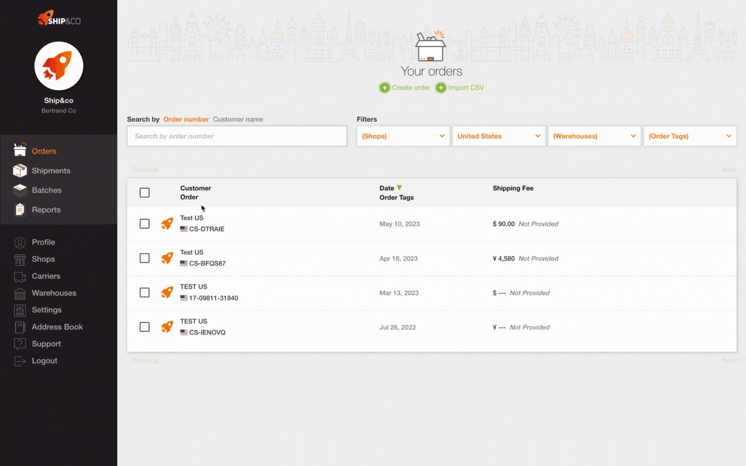Screen dimensions: 746x466
Task: Click the Shipments box icon in sidebar
Action: point(20,170)
